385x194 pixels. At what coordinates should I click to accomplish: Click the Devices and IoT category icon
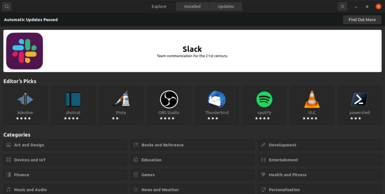tap(8, 160)
